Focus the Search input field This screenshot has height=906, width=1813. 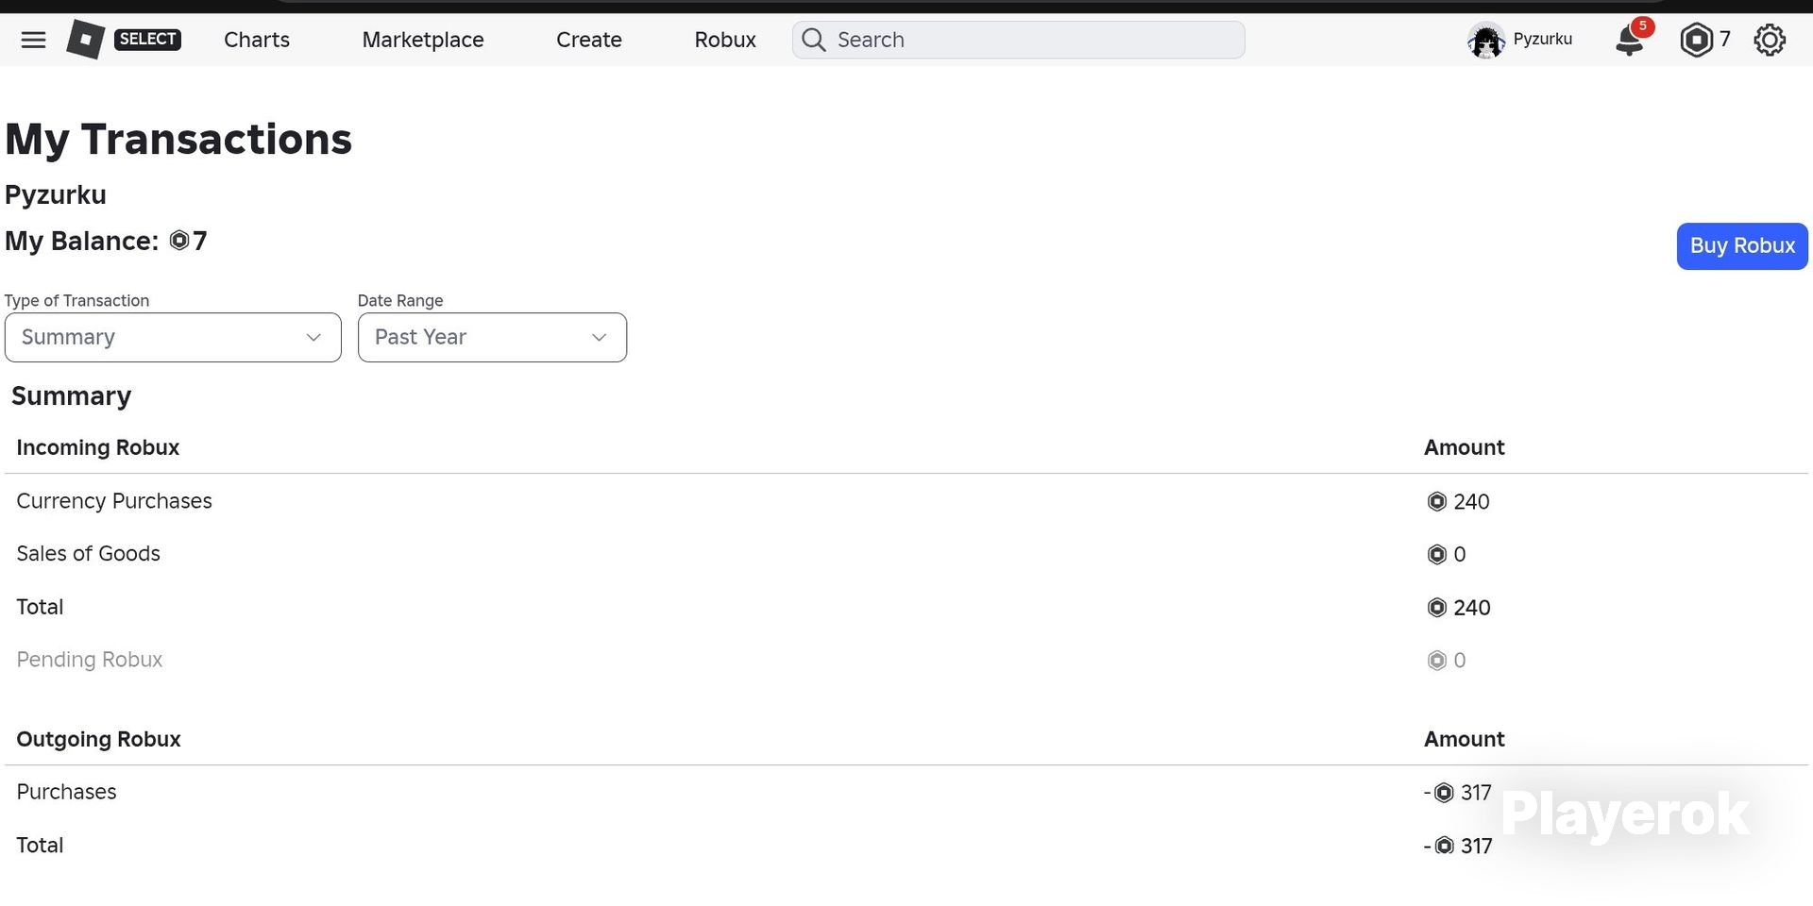pyautogui.click(x=1018, y=40)
